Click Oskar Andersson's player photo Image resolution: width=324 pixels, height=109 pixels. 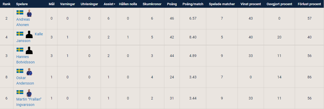(x=29, y=72)
